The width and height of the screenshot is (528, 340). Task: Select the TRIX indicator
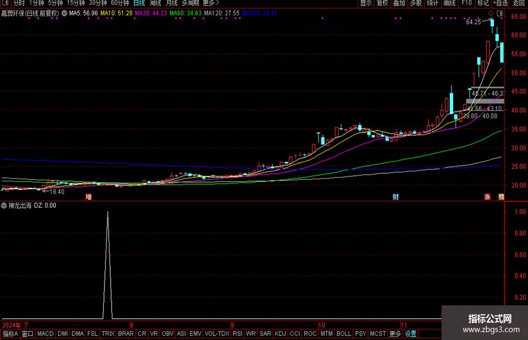pos(108,334)
